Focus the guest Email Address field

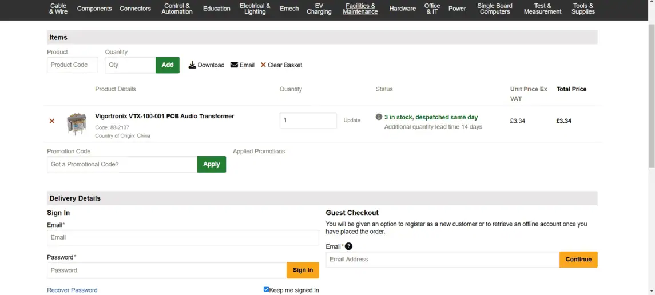tap(442, 260)
